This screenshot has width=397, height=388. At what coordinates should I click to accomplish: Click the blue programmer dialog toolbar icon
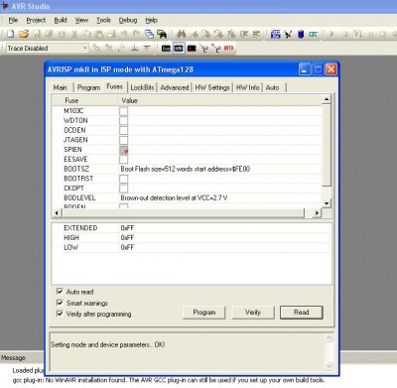point(276,34)
